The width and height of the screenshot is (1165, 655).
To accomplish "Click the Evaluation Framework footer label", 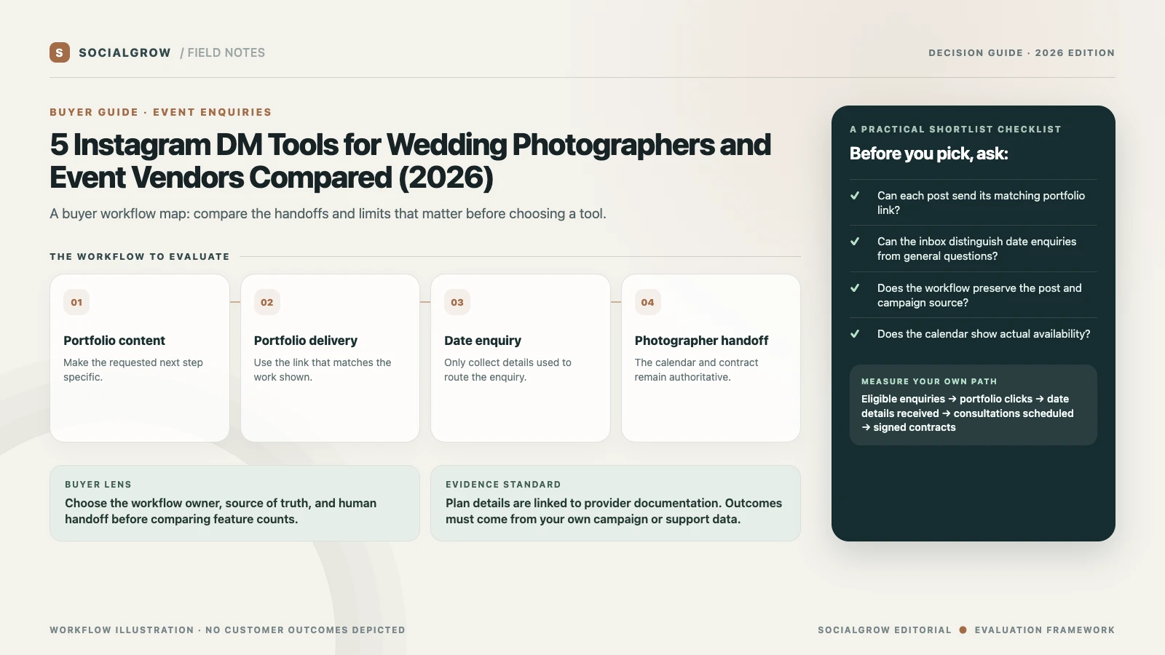I will tap(1045, 630).
